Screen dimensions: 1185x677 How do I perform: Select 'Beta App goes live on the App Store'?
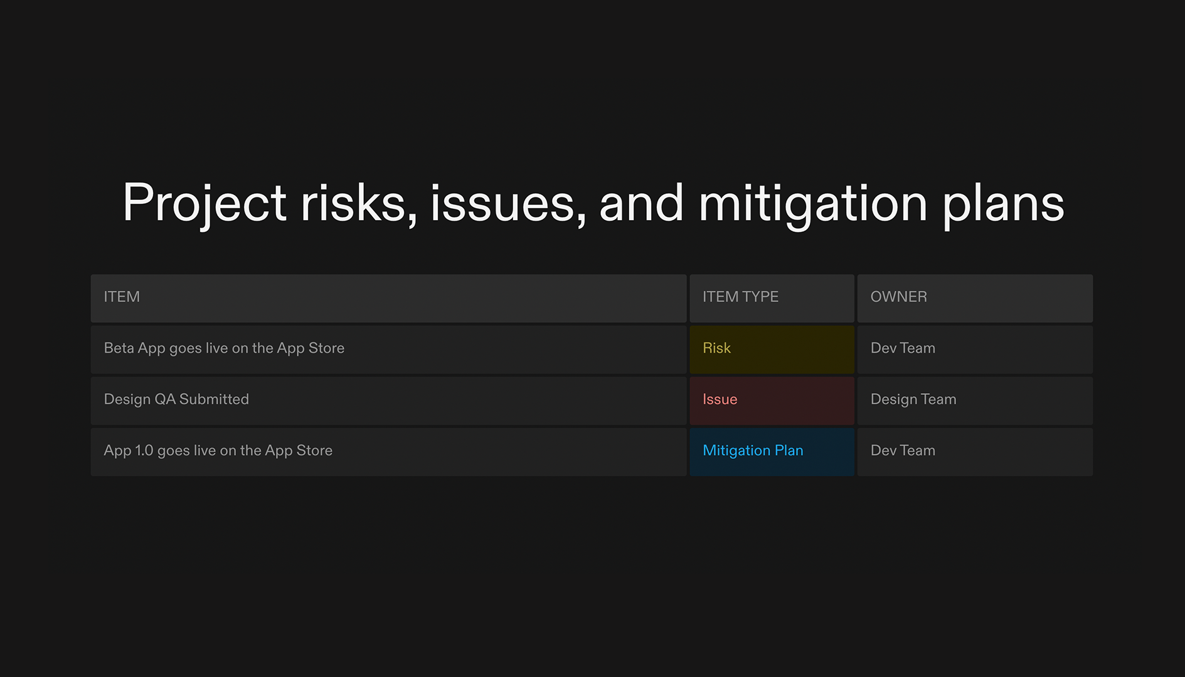(x=224, y=349)
